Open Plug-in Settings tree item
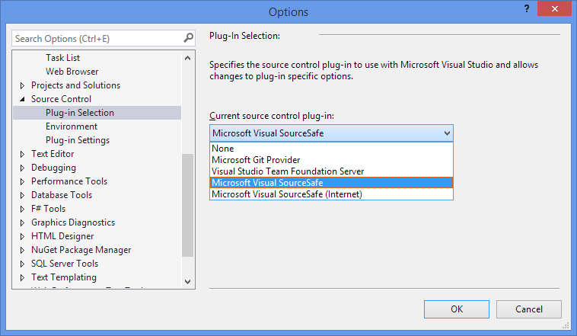This screenshot has height=336, width=577. [x=78, y=140]
